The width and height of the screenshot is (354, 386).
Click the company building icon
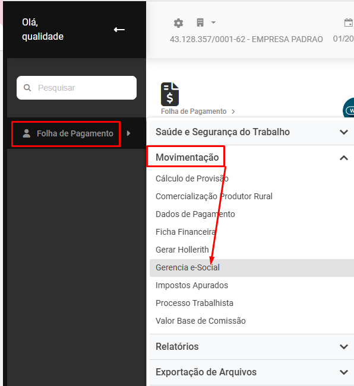200,23
